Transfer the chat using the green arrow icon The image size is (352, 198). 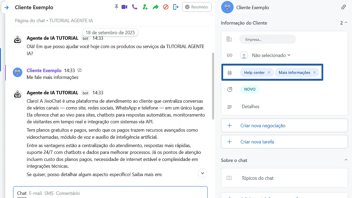point(156,7)
